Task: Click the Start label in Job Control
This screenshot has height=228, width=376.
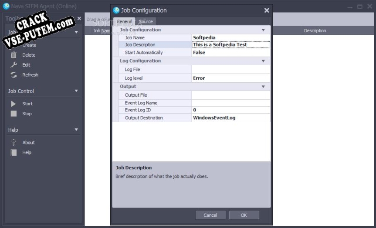Action: pos(27,104)
